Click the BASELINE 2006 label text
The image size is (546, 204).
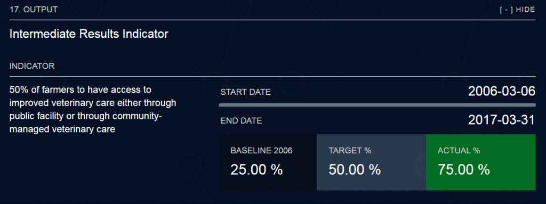click(261, 151)
